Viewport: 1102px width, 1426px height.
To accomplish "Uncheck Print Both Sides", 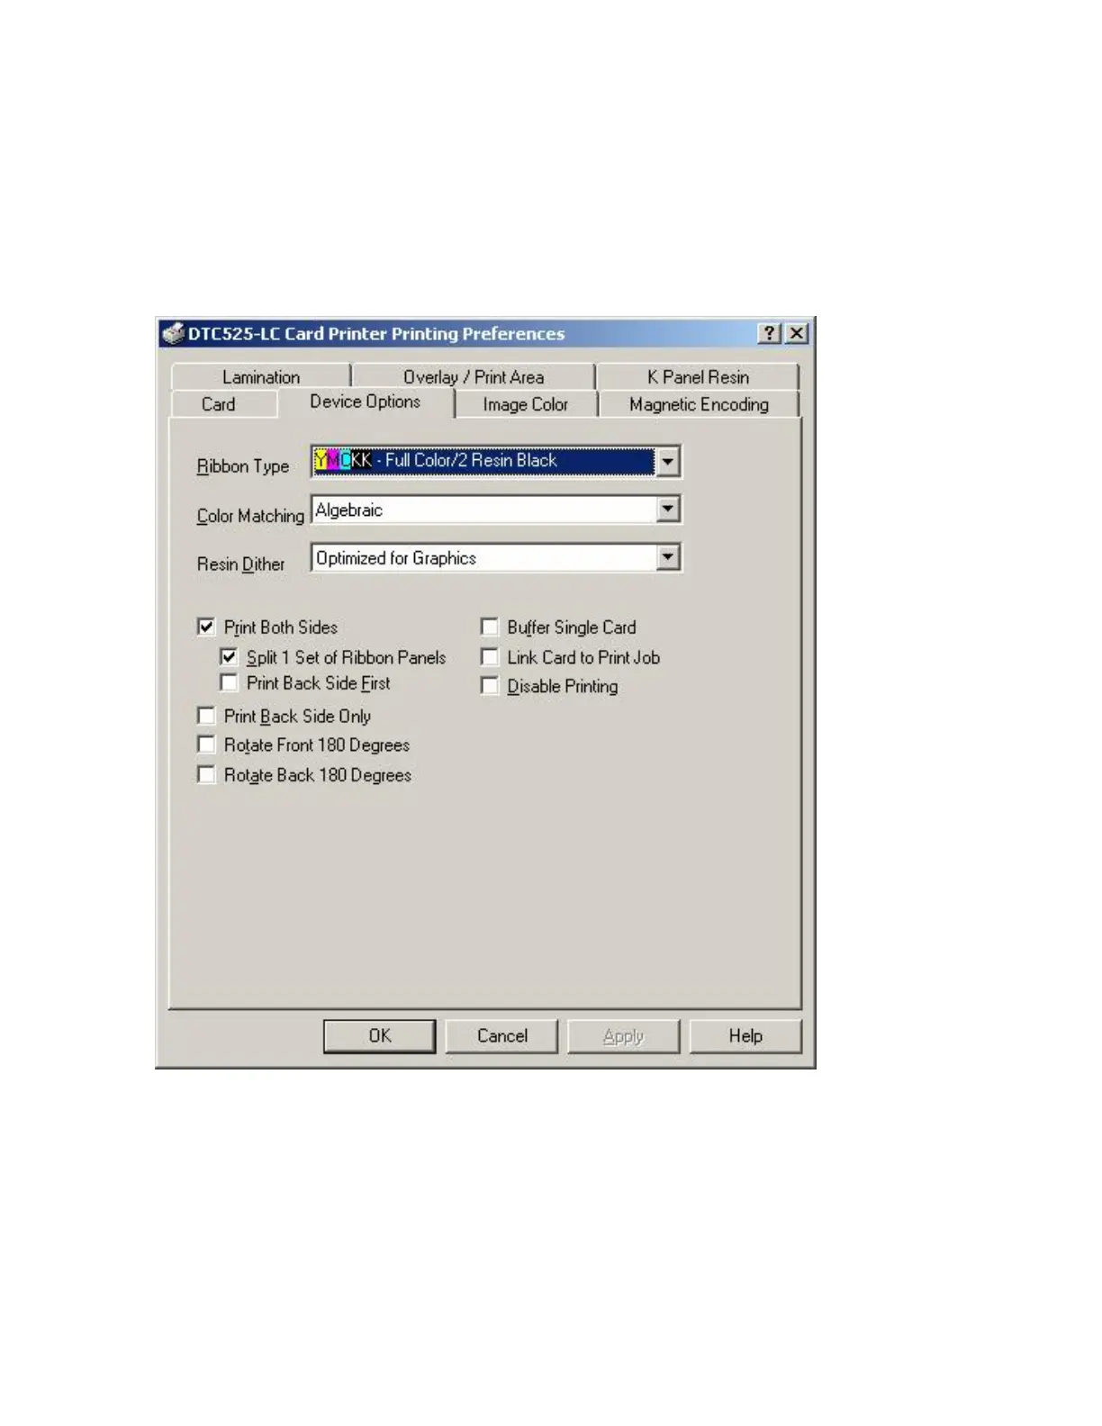I will point(206,627).
